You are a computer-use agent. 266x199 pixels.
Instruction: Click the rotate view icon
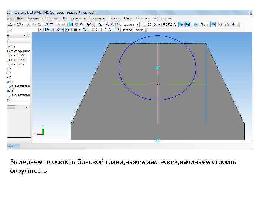coord(150,24)
